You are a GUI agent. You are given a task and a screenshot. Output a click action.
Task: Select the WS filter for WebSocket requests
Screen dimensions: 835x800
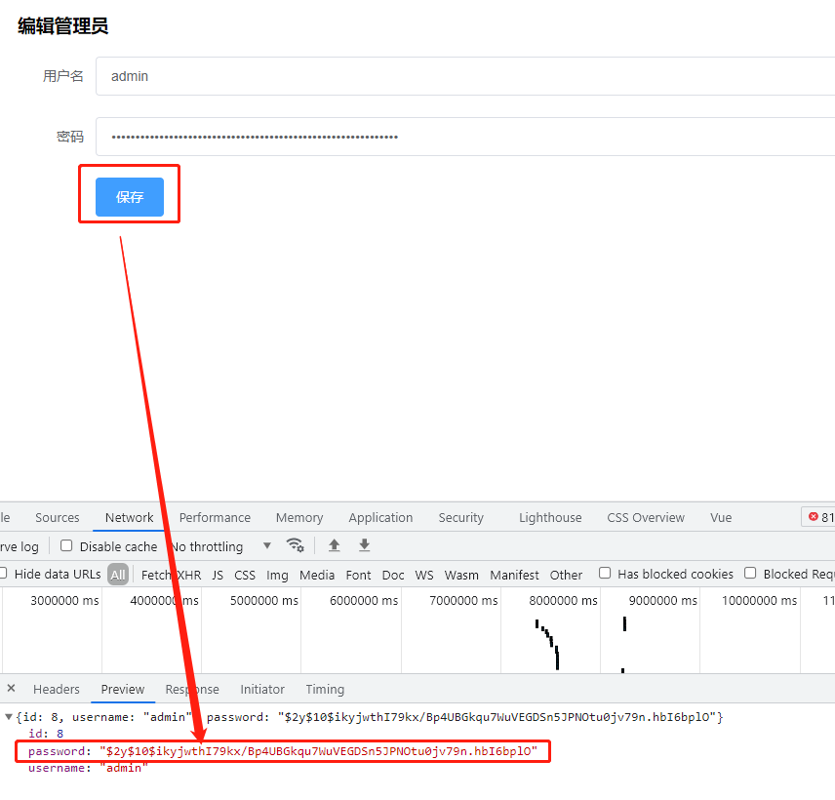tap(423, 575)
